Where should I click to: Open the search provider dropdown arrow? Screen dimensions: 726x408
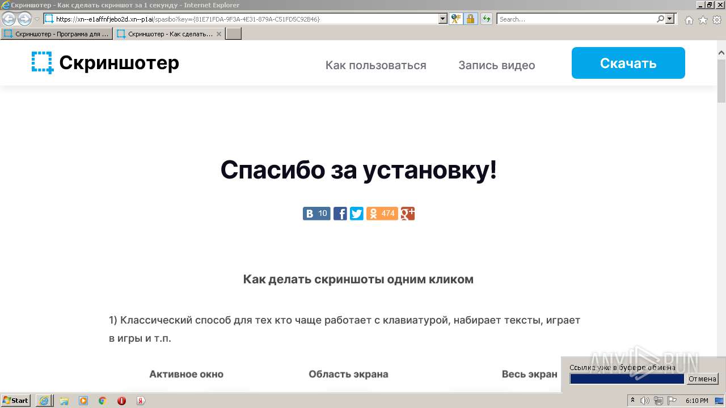[x=670, y=19]
